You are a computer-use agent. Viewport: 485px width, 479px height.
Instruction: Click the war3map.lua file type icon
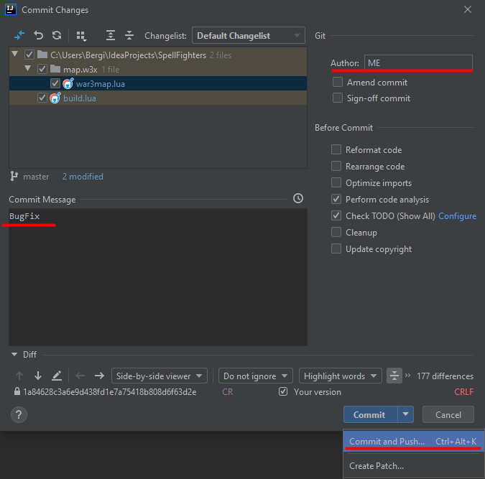(68, 83)
